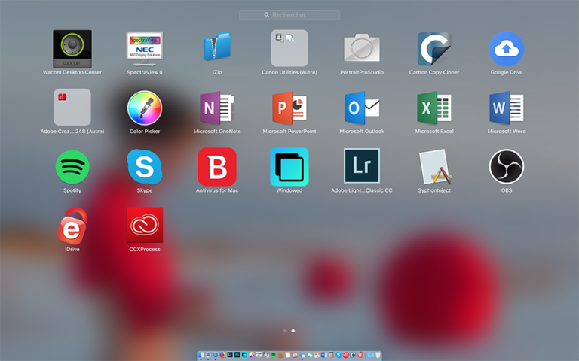Open the Windowed app in Launchpad
The image size is (579, 361).
coord(289,167)
